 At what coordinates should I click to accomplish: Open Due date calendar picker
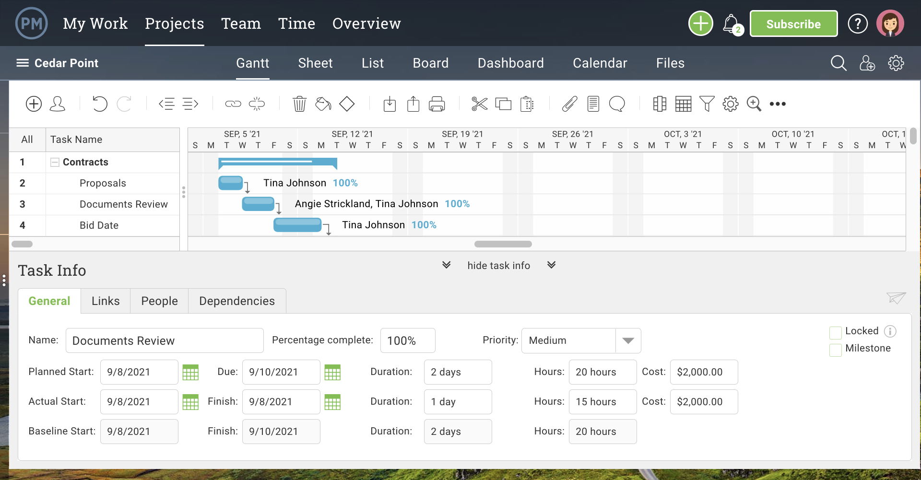[x=332, y=373]
